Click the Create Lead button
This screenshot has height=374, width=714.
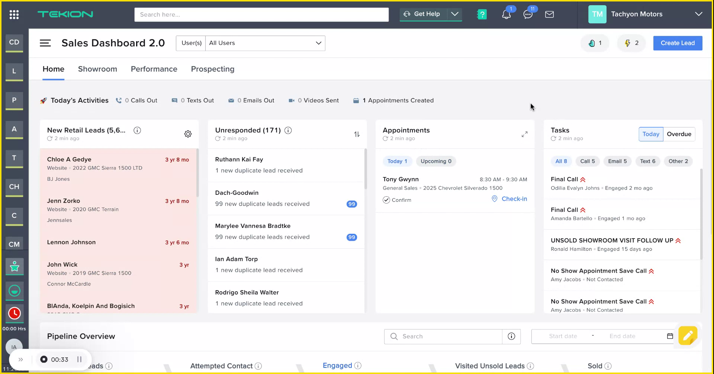678,43
